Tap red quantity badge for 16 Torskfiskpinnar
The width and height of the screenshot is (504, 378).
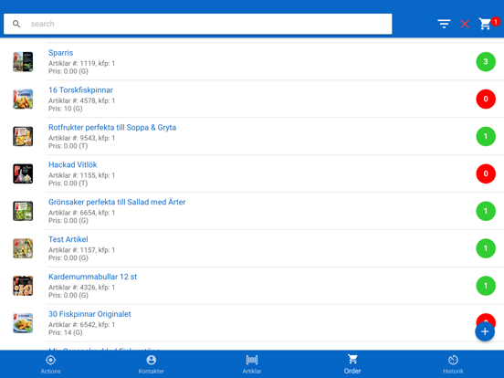[486, 99]
